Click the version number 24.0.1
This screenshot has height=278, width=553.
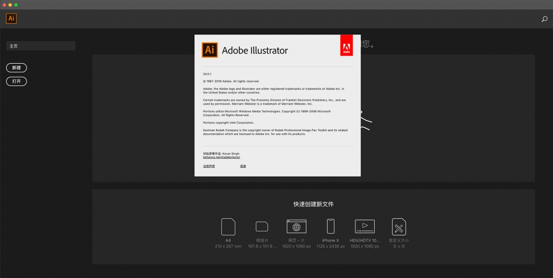coord(207,74)
